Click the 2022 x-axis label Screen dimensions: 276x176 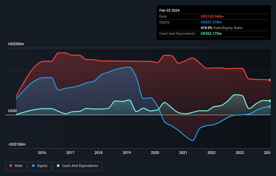(211, 153)
